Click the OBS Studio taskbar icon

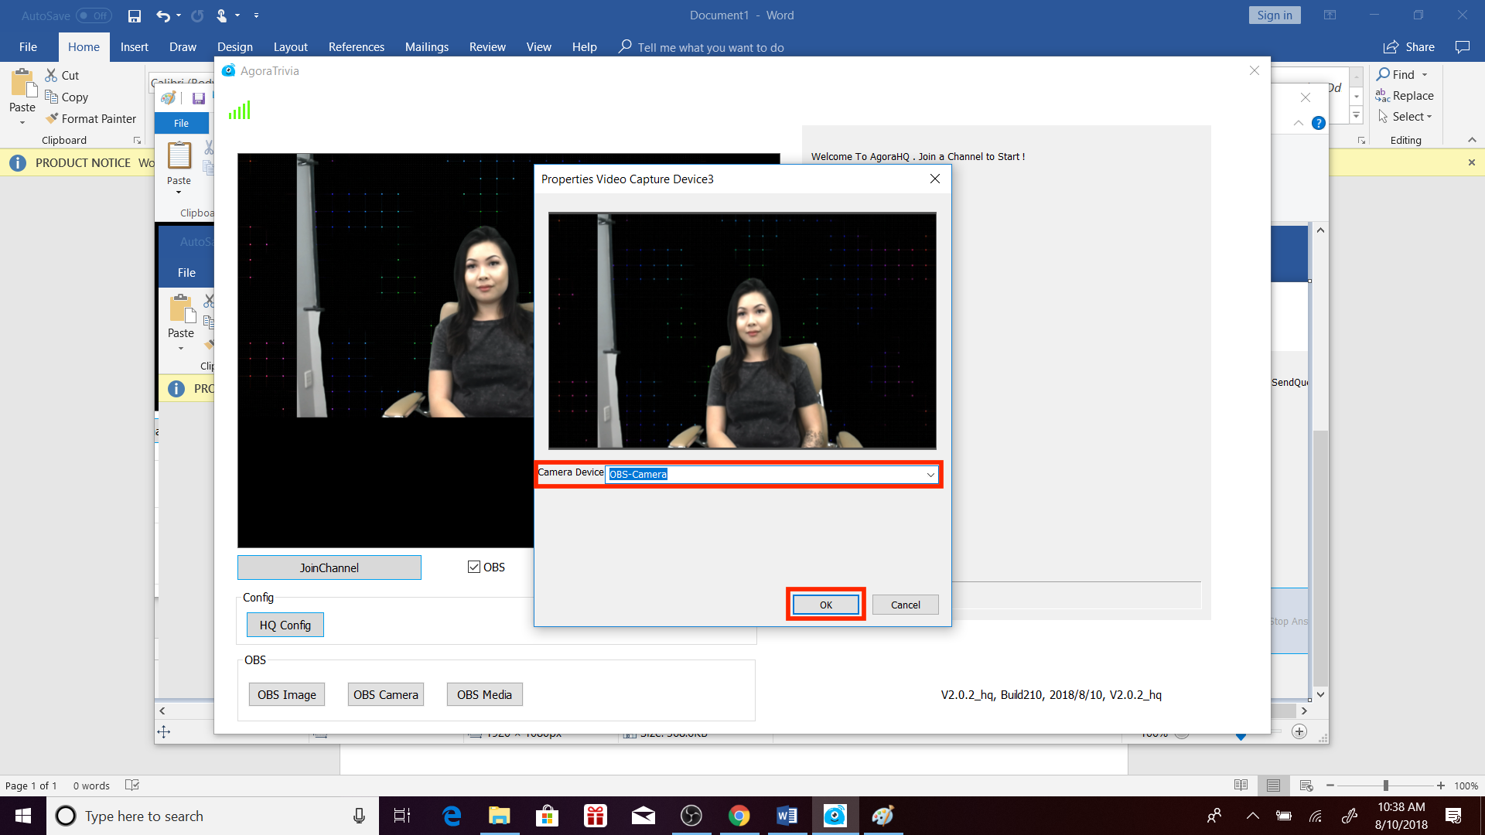[691, 816]
